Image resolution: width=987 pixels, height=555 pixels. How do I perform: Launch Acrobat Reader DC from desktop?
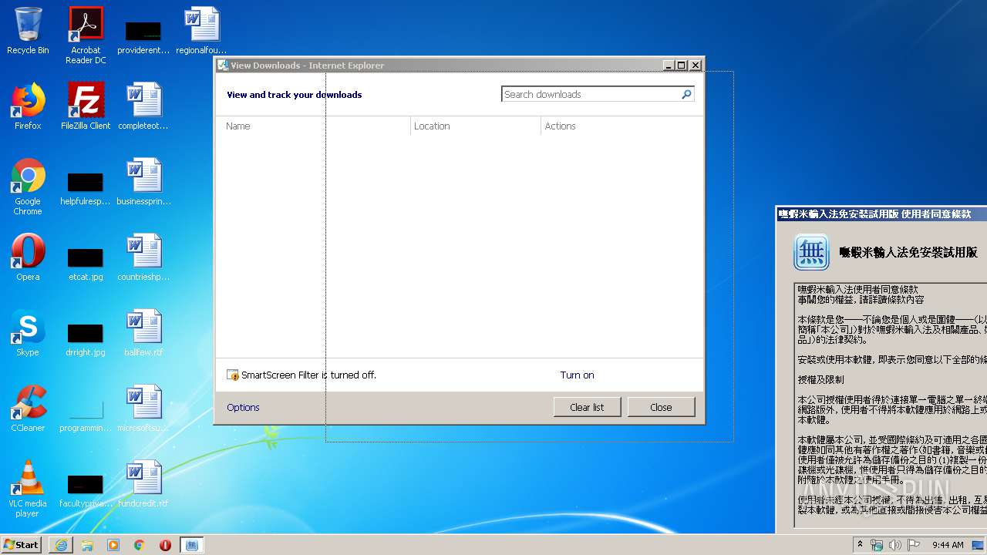click(86, 35)
